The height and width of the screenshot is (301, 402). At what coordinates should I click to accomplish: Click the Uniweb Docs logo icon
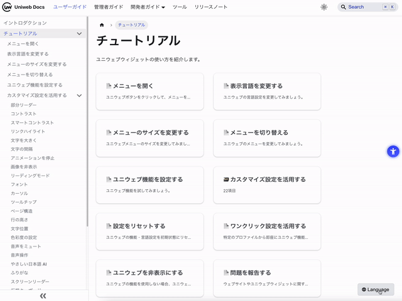tap(7, 7)
